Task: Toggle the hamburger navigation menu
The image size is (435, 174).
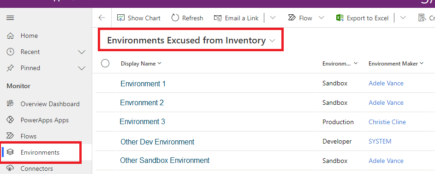Action: click(10, 18)
